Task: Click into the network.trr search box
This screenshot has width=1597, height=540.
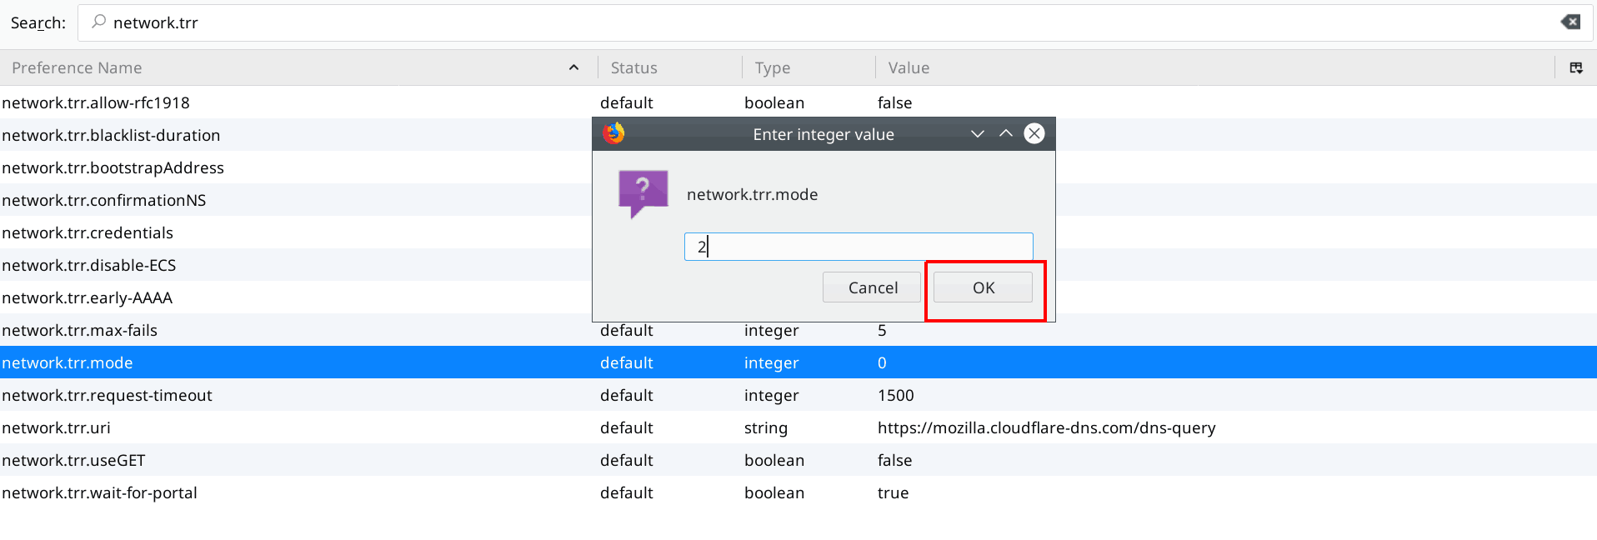Action: coord(835,22)
